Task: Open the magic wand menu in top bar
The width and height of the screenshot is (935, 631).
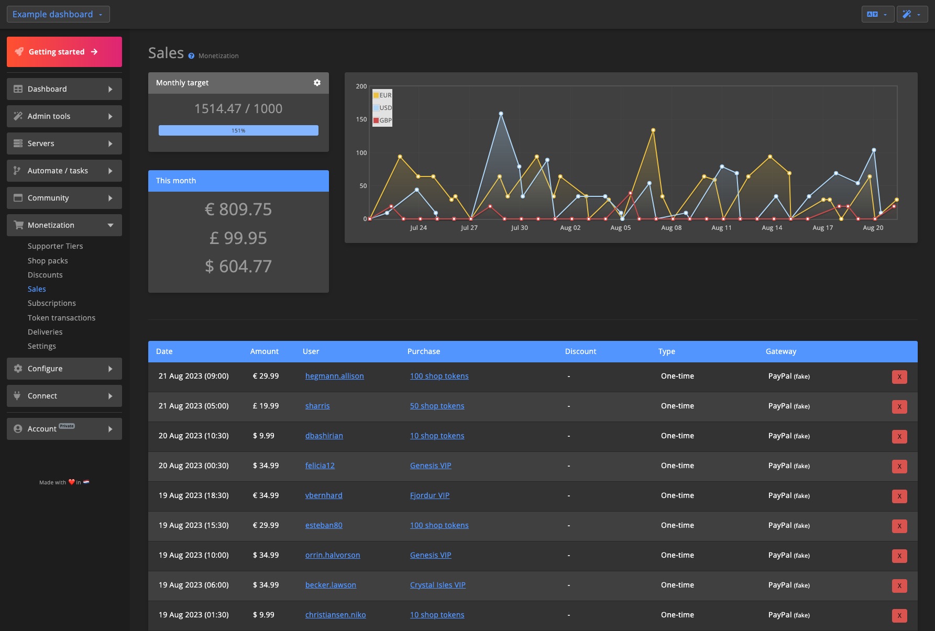Action: (x=911, y=14)
